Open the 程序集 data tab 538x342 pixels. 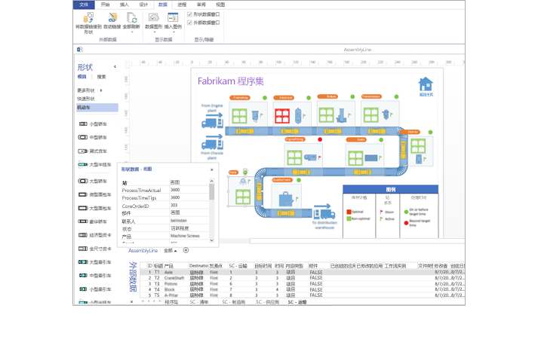171,302
